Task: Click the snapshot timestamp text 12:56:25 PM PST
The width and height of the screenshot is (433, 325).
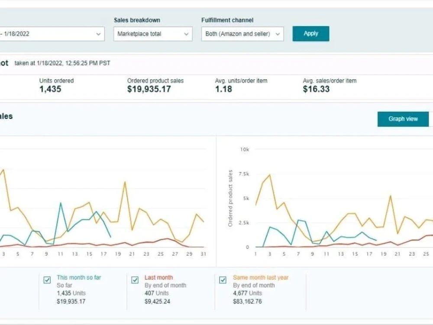Action: pyautogui.click(x=88, y=63)
